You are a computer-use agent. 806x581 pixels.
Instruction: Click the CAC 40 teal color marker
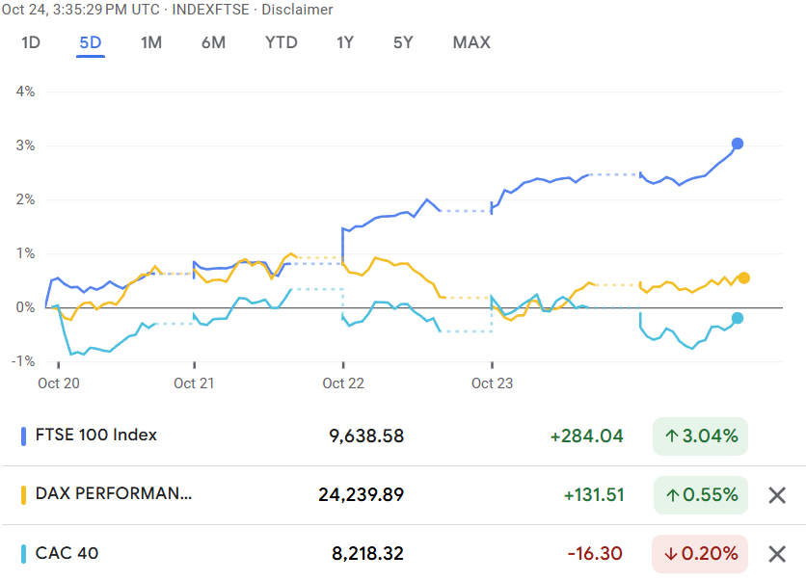pyautogui.click(x=24, y=554)
